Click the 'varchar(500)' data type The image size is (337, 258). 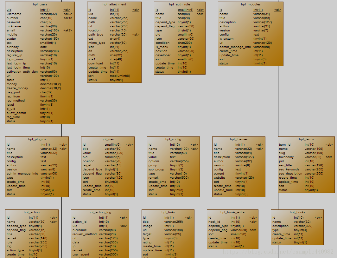(x=179, y=178)
